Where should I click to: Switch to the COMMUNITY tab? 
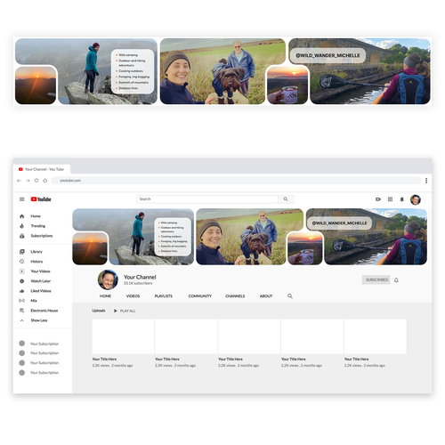pos(200,296)
